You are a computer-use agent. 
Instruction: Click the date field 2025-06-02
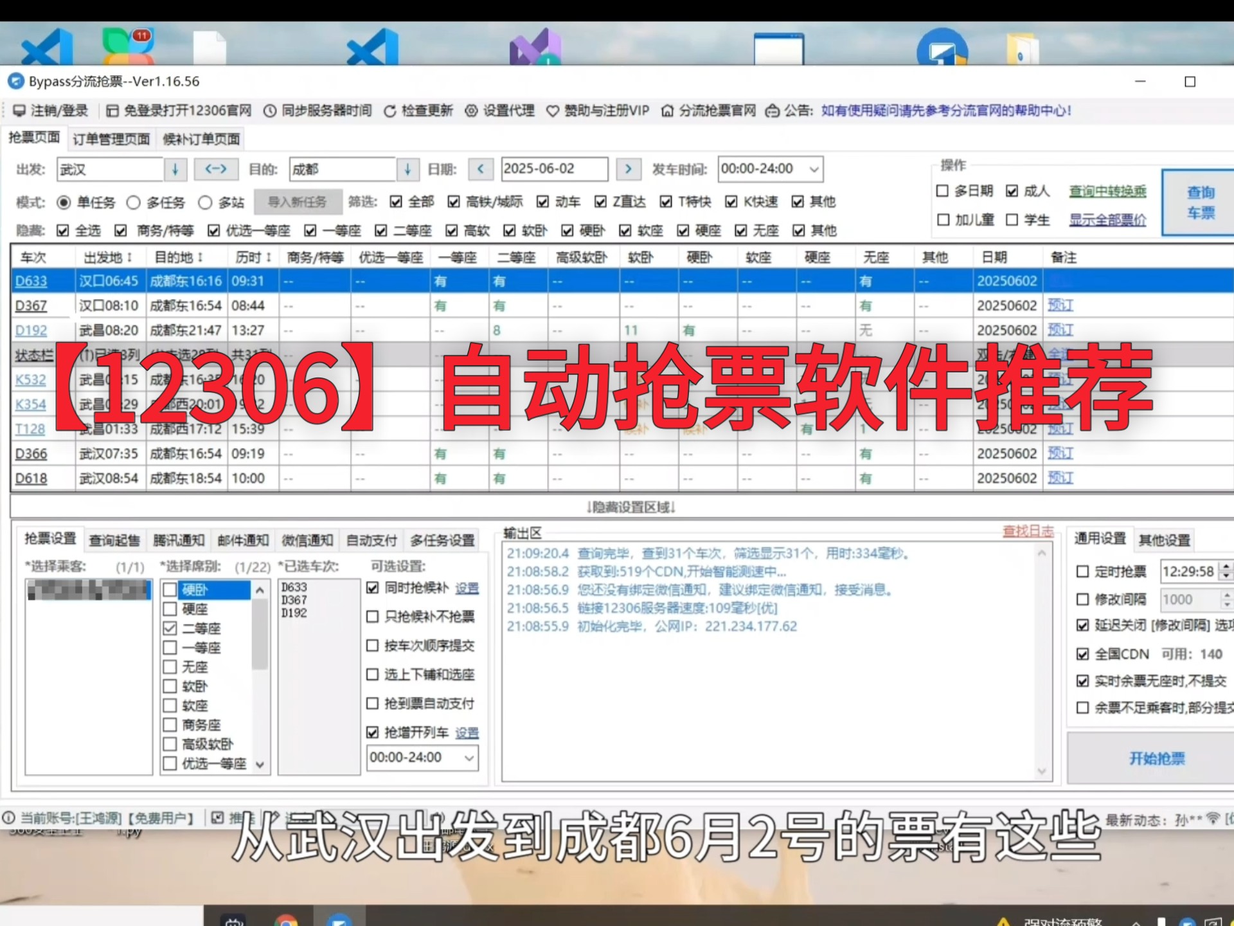tap(554, 169)
